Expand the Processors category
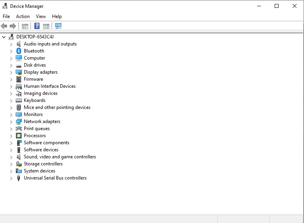 tap(11, 136)
